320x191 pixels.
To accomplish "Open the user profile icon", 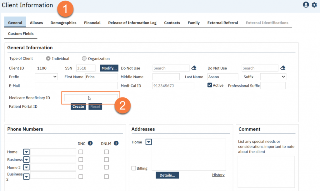I will click(306, 5).
